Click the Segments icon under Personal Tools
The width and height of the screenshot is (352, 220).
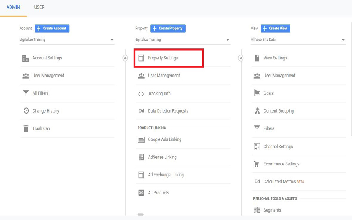(x=257, y=210)
